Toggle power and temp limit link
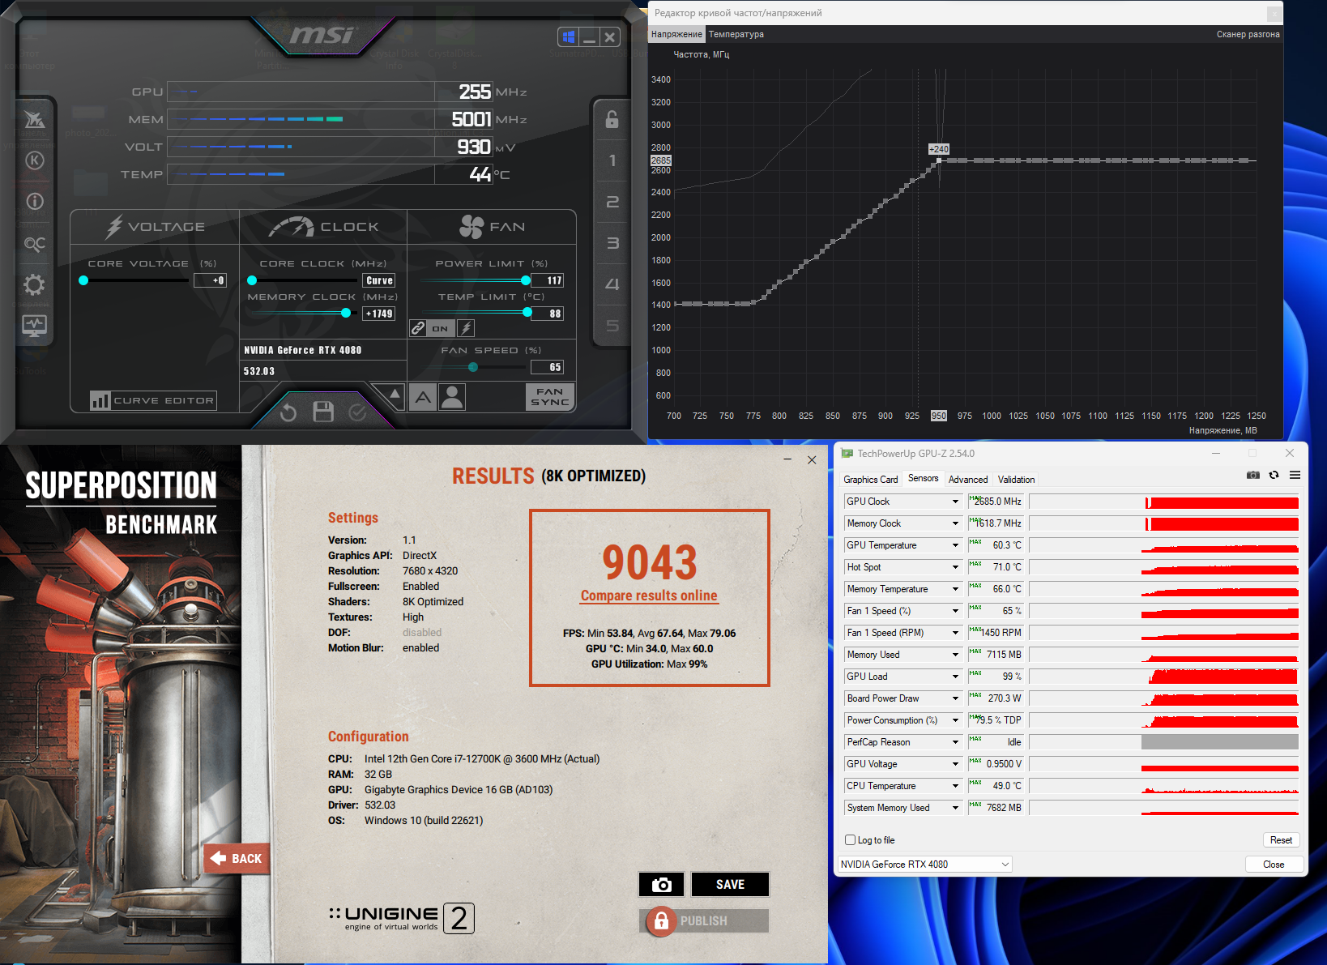Viewport: 1327px width, 965px height. [x=418, y=328]
